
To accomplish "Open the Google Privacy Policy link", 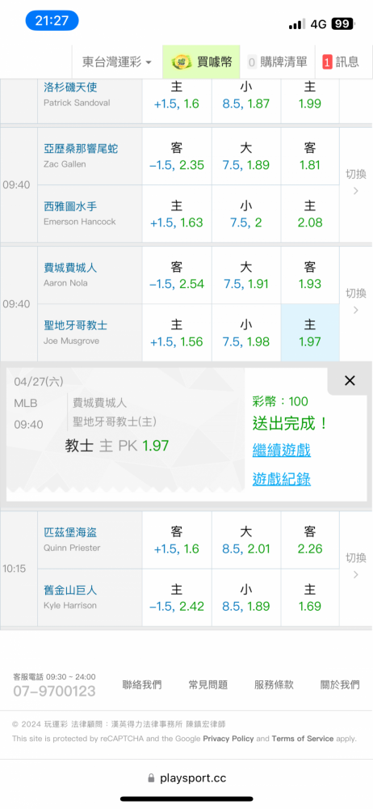I will click(x=228, y=739).
